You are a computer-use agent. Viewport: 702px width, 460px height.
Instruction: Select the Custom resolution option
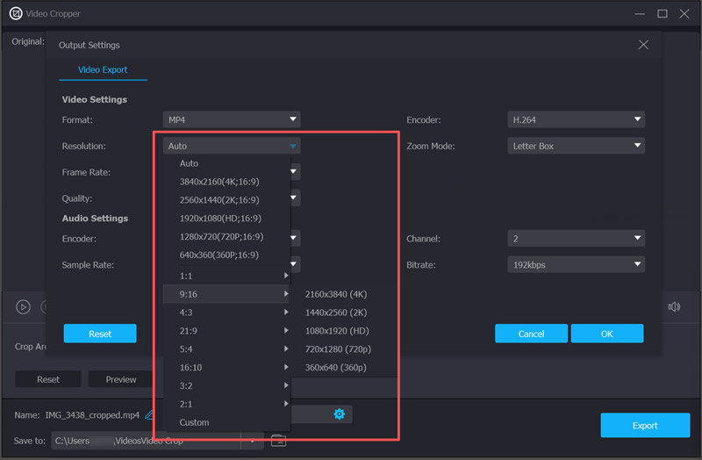click(194, 422)
